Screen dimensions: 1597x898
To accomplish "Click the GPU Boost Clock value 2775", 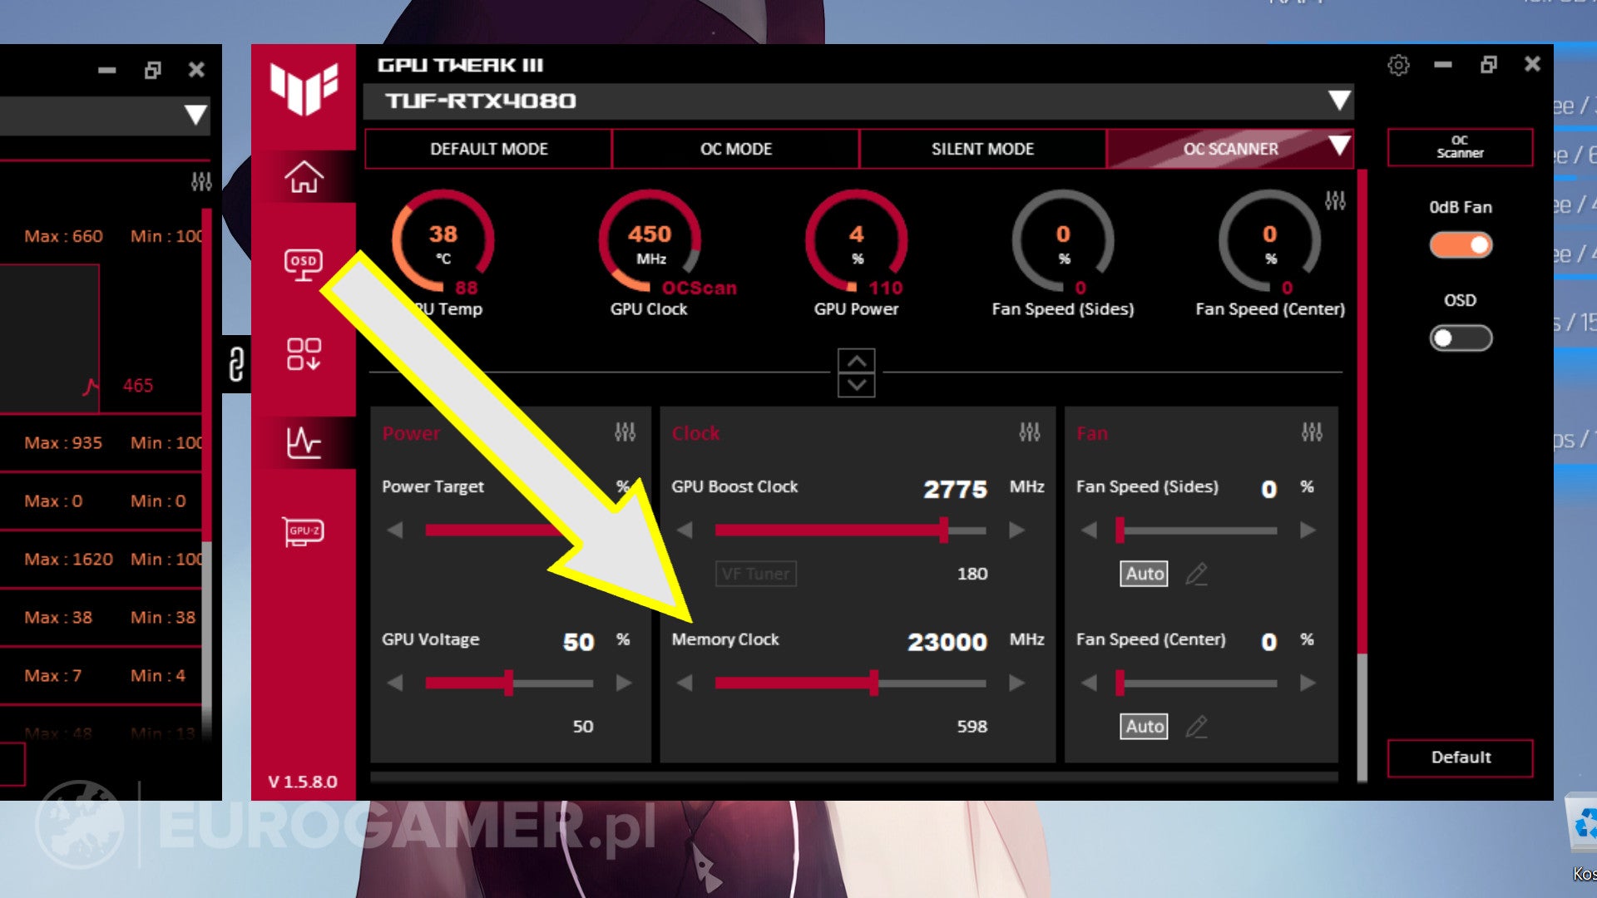I will pos(955,489).
